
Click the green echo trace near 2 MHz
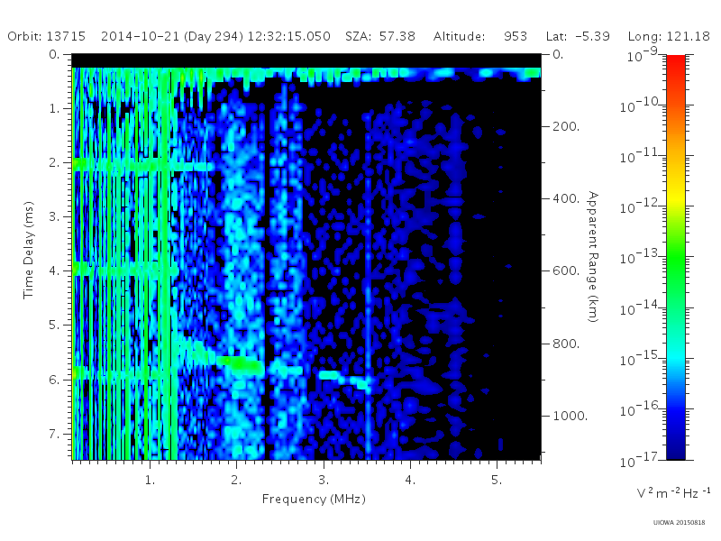tap(242, 364)
